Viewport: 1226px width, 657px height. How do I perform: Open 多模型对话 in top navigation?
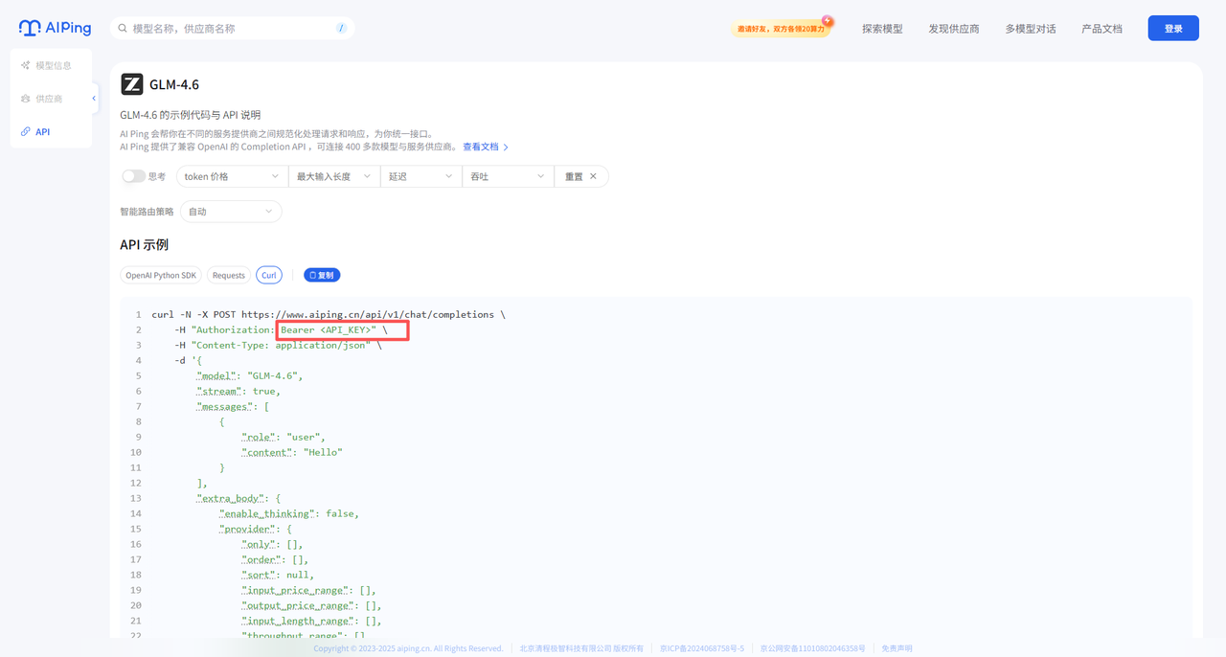tap(1031, 29)
